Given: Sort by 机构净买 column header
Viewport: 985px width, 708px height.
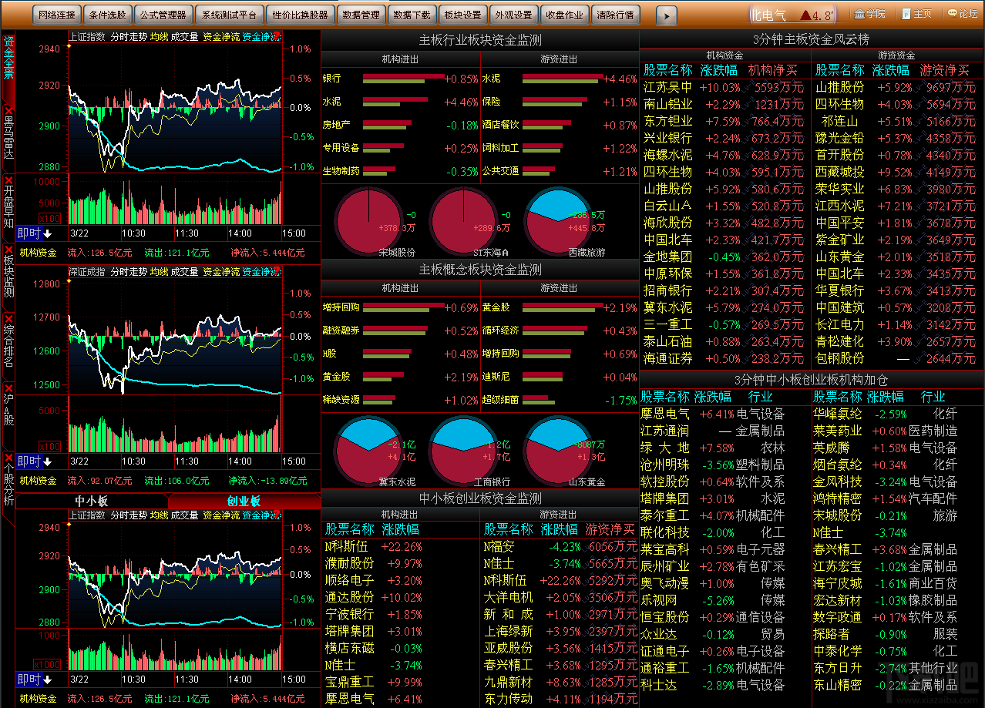Looking at the screenshot, I should (773, 70).
